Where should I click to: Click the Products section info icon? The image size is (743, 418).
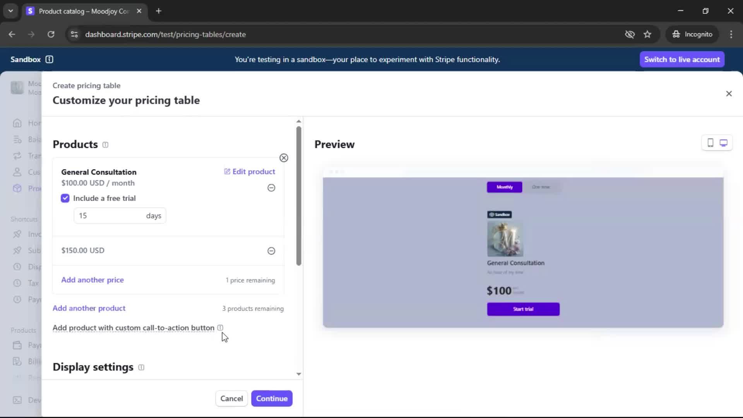tap(105, 145)
